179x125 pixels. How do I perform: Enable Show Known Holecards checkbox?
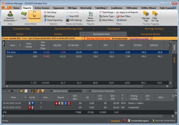tap(90, 91)
